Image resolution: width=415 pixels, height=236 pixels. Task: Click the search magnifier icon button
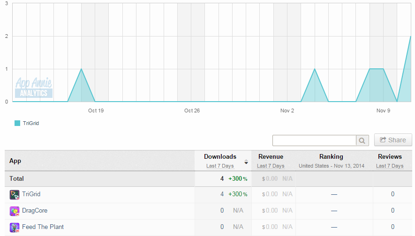(362, 140)
